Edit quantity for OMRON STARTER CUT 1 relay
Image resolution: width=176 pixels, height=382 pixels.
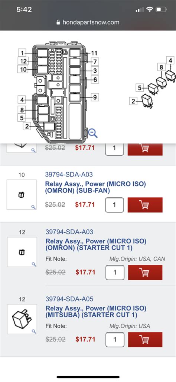(x=115, y=273)
